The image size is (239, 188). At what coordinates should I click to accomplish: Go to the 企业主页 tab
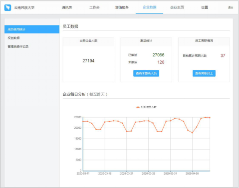[177, 7]
